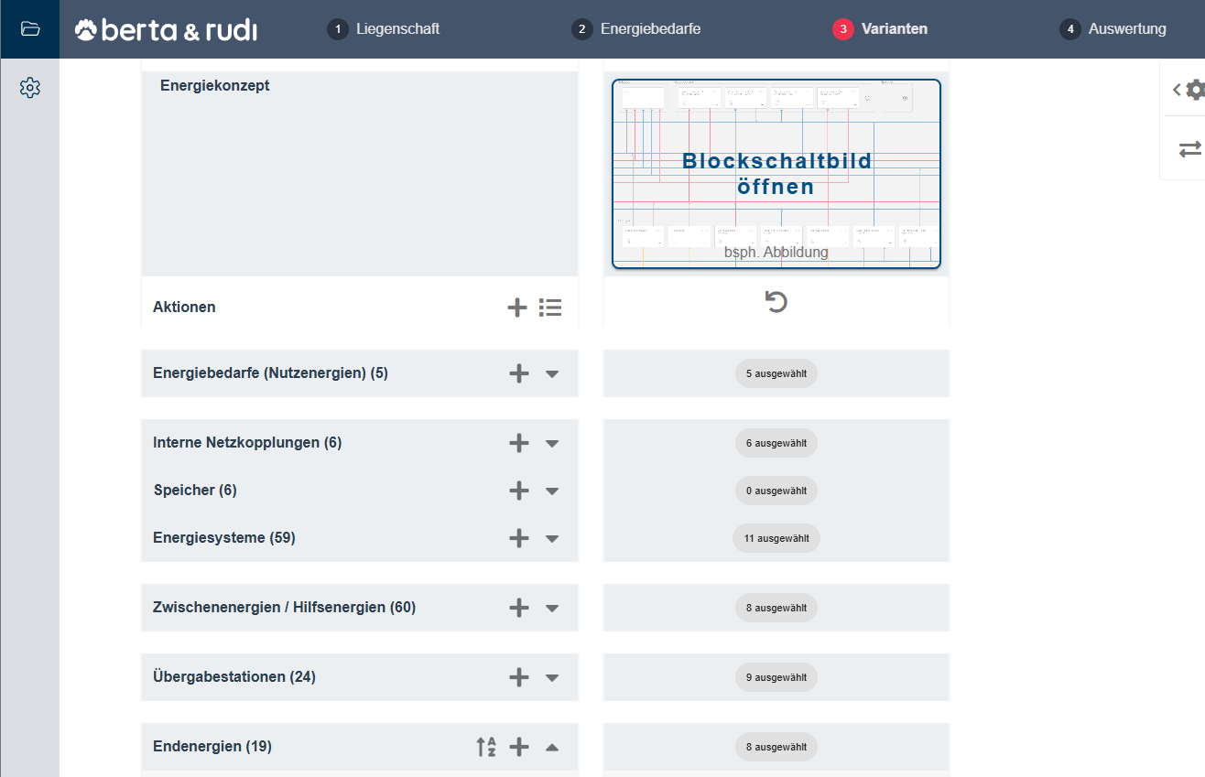This screenshot has width=1205, height=777.
Task: Sort Endenergien alphabetically
Action: 486,747
